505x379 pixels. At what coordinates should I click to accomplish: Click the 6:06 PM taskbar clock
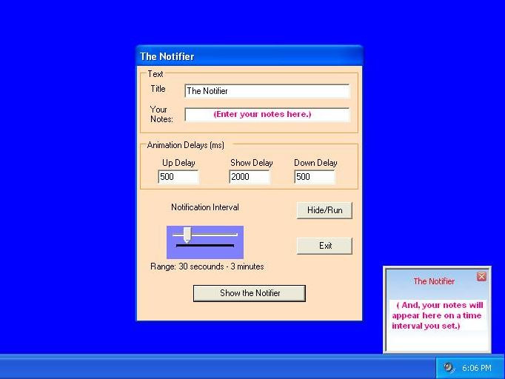coord(476,368)
